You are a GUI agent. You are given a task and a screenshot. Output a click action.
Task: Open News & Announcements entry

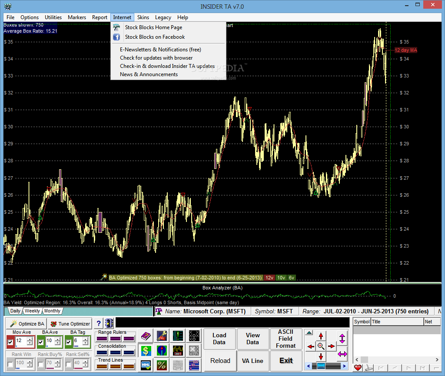168,74
